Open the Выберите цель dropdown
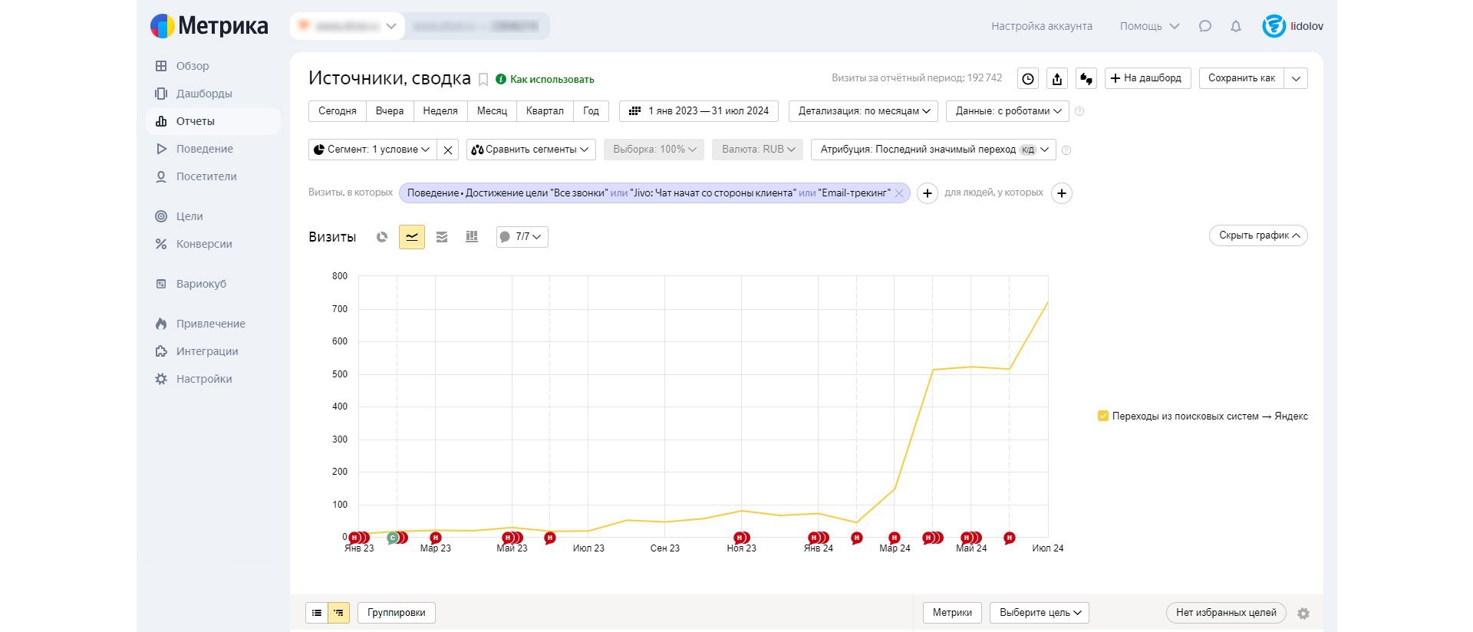Viewport: 1473px width, 632px height. pos(1040,613)
